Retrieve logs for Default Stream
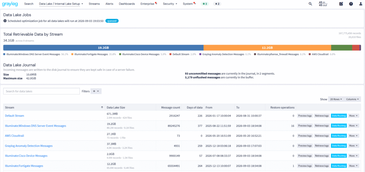365x172 pixels. [x=322, y=115]
